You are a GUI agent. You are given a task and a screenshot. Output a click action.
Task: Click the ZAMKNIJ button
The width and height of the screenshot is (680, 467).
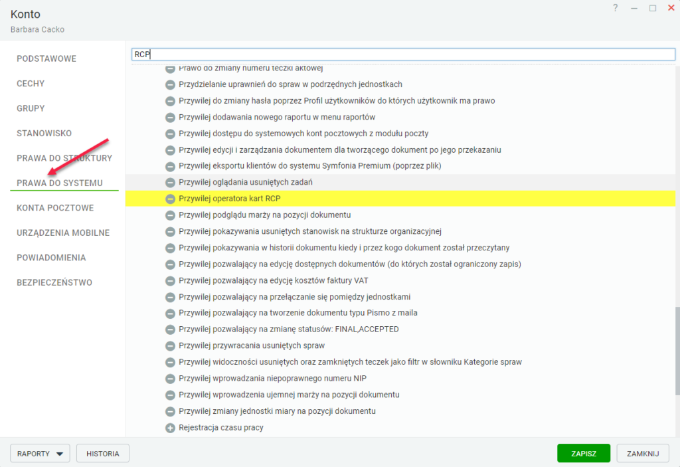point(643,454)
